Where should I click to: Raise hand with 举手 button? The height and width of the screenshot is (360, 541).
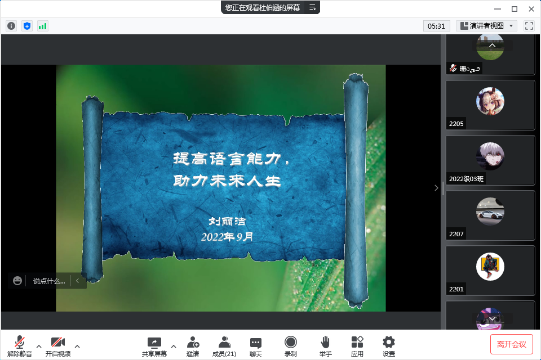(x=325, y=346)
